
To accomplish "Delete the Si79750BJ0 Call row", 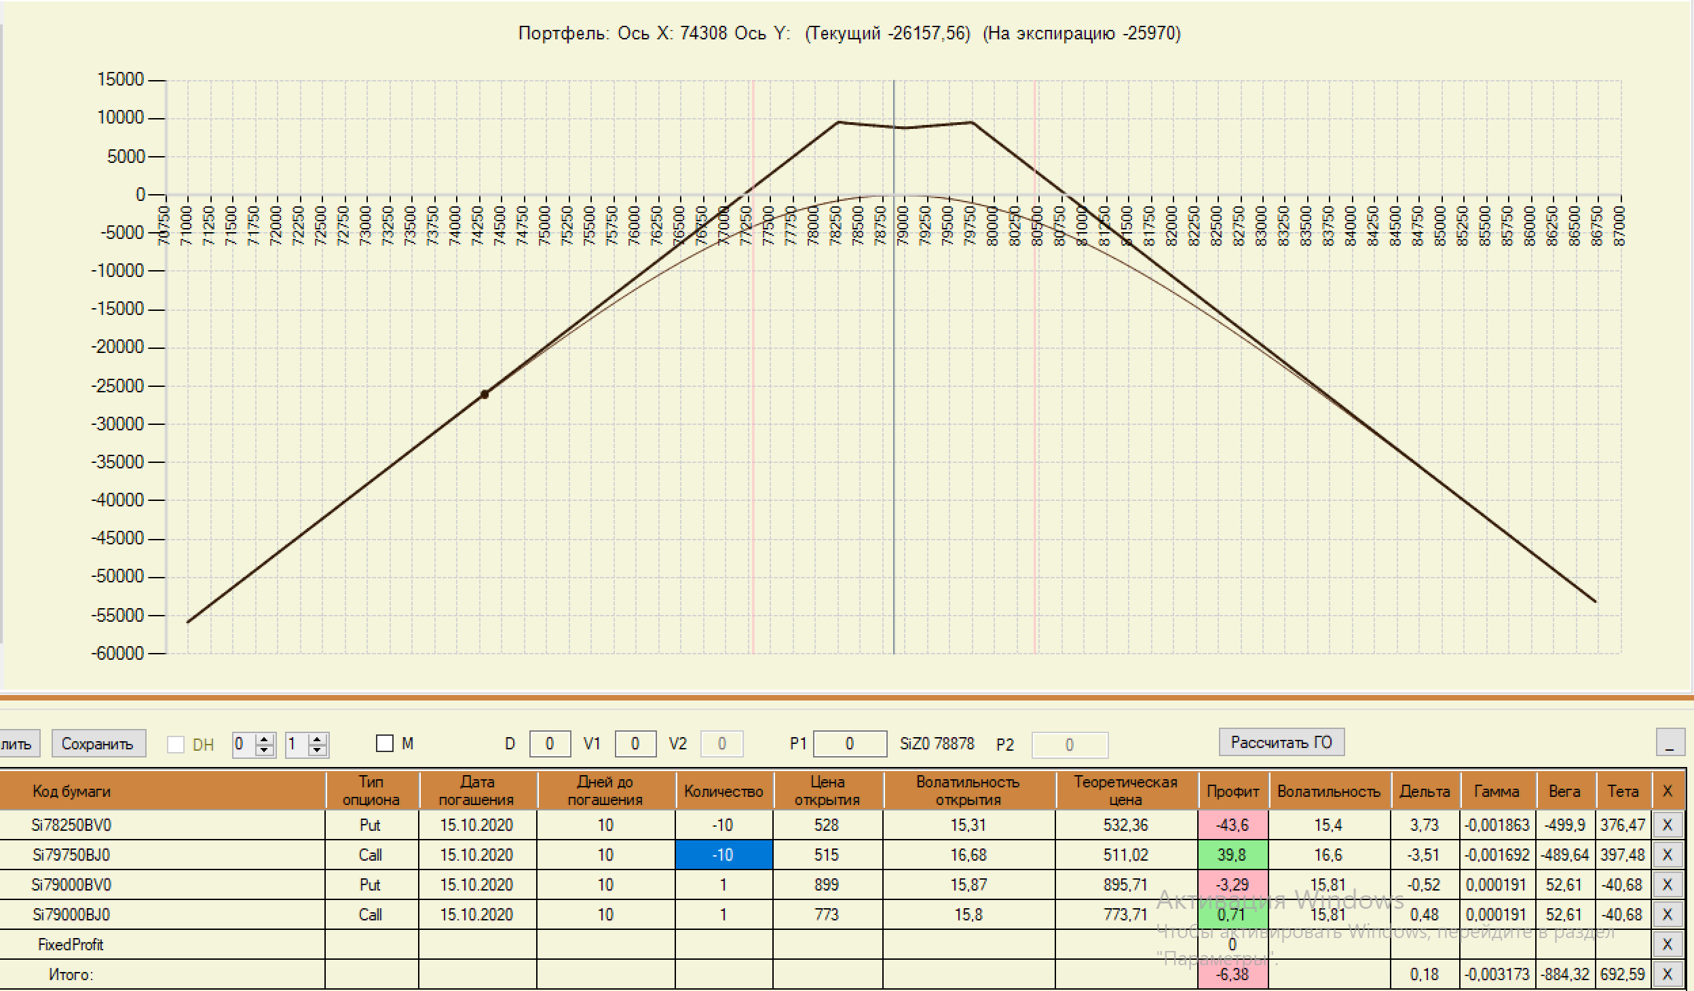I will point(1667,855).
